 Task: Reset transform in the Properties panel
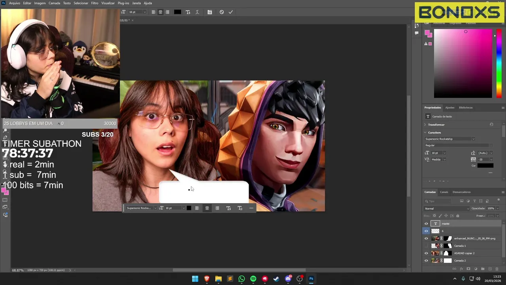click(491, 125)
